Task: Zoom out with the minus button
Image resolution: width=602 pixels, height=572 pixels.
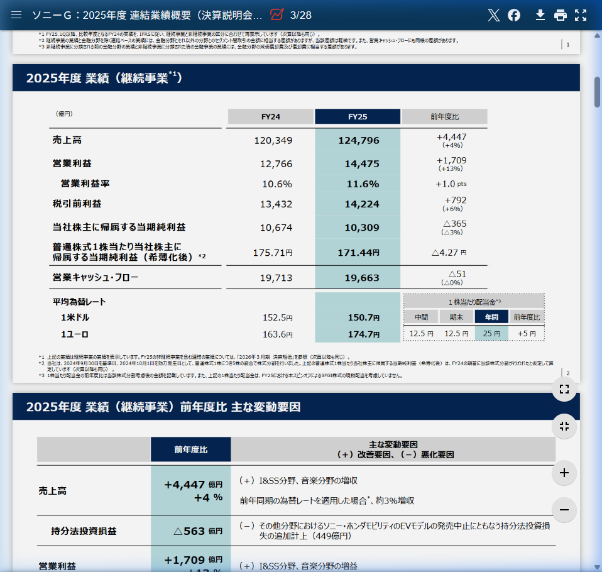Action: tap(564, 510)
